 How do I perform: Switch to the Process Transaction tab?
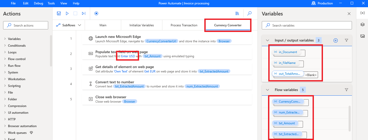[184, 25]
